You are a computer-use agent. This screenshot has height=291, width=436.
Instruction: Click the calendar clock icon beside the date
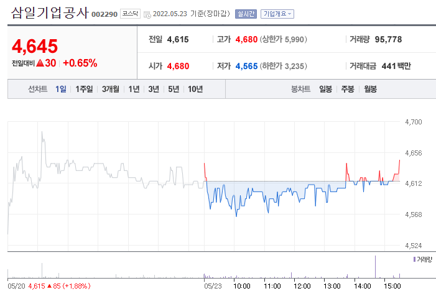[147, 14]
